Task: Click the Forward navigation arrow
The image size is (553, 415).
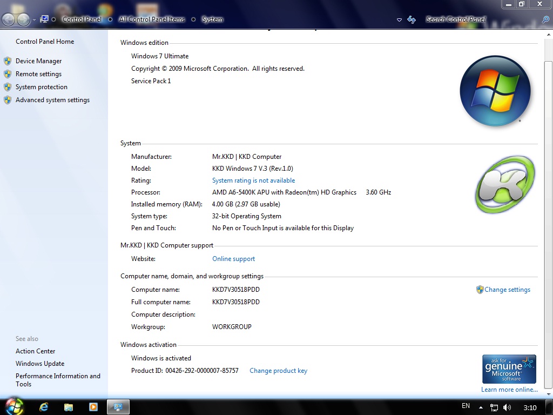Action: pyautogui.click(x=23, y=19)
